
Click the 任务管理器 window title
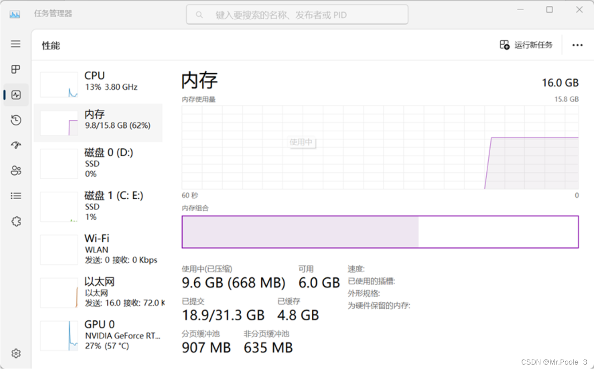click(53, 14)
